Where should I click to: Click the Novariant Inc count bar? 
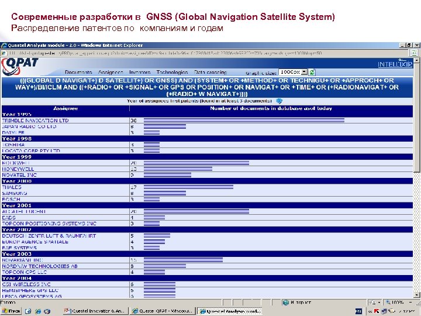coord(183,260)
